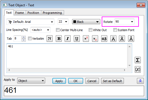Open the Line Spacing <auto> dropdown

point(40,30)
